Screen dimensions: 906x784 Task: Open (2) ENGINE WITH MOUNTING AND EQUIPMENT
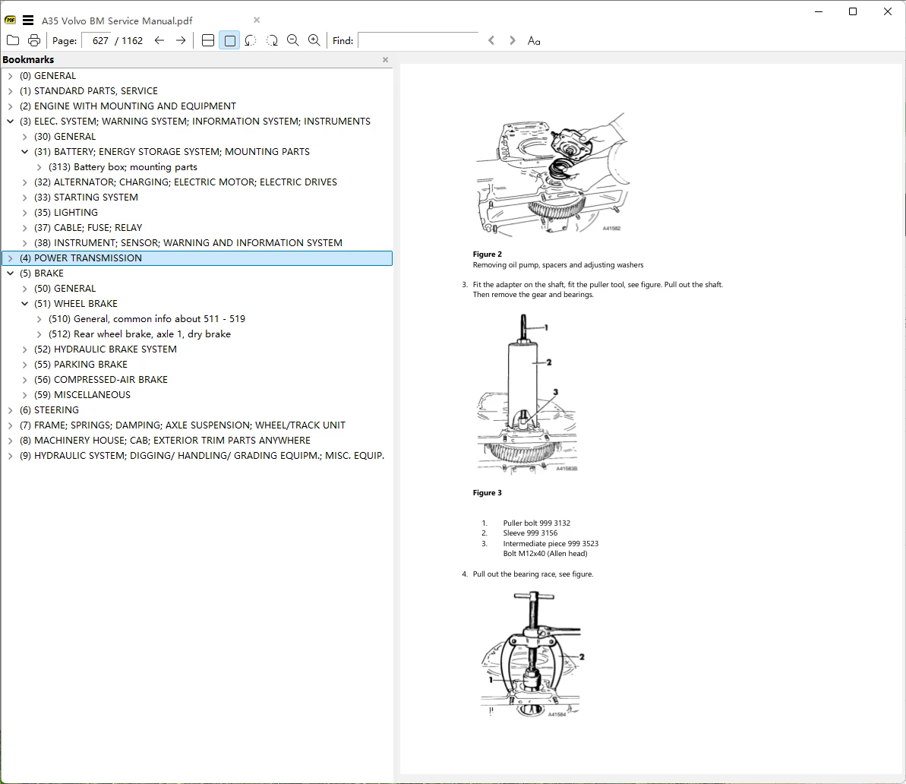pos(128,106)
